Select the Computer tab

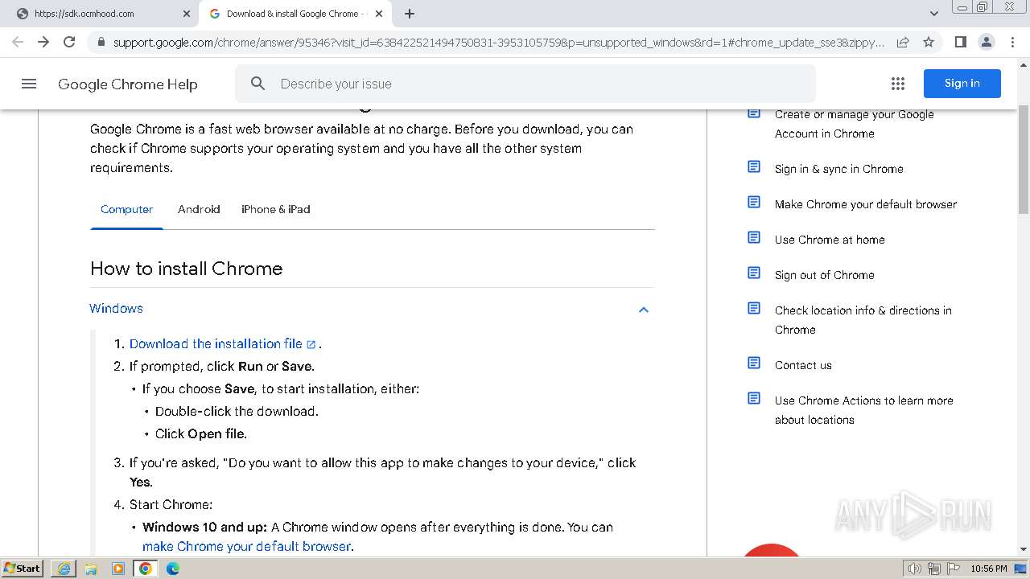[126, 209]
